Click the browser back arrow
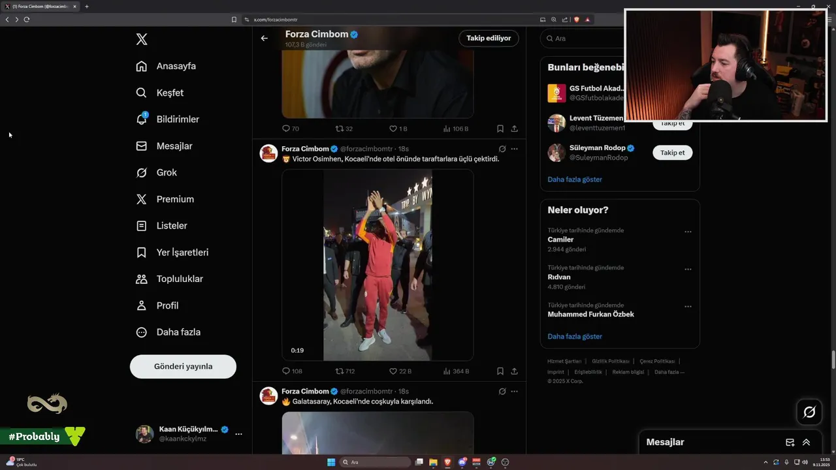 click(x=7, y=20)
